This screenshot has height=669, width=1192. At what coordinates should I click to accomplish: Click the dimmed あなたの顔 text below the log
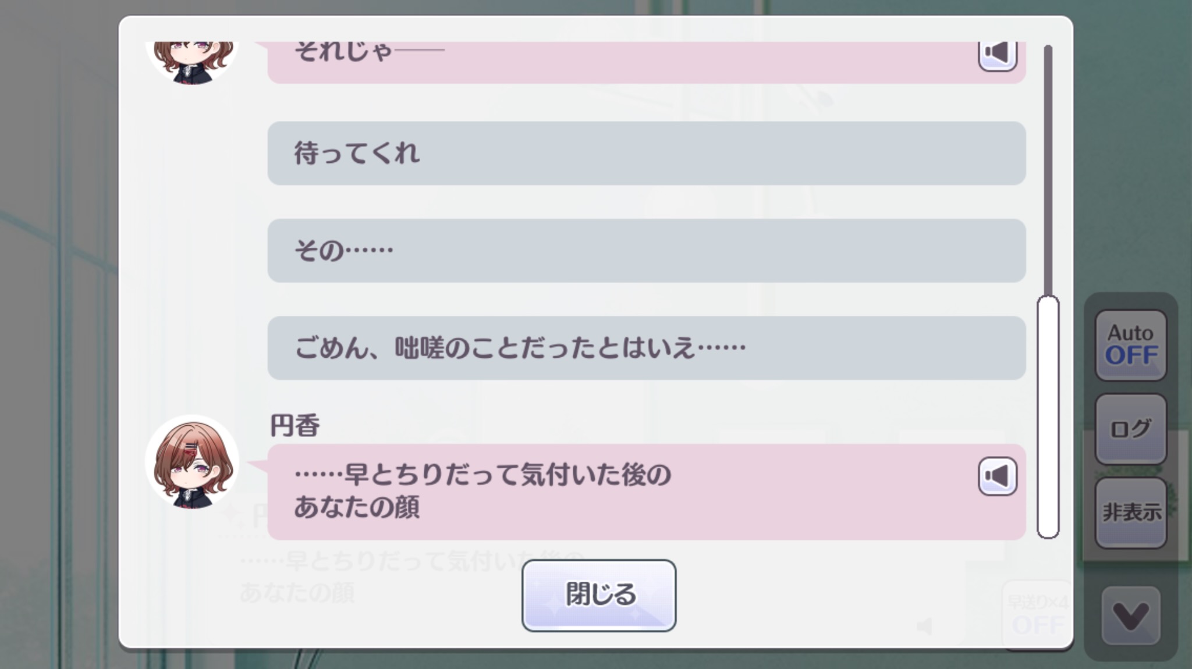pyautogui.click(x=297, y=593)
